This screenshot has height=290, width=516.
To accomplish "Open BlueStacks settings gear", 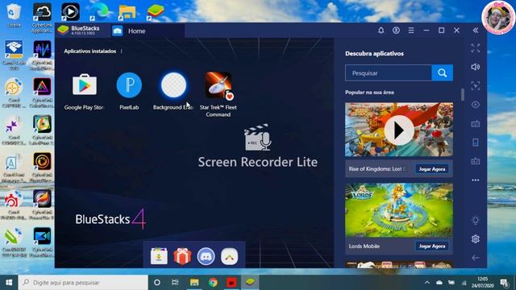I will pyautogui.click(x=475, y=239).
